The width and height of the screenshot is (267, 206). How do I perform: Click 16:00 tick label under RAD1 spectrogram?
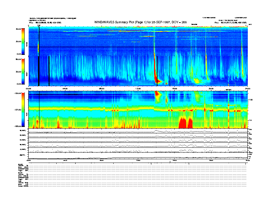[175, 89]
